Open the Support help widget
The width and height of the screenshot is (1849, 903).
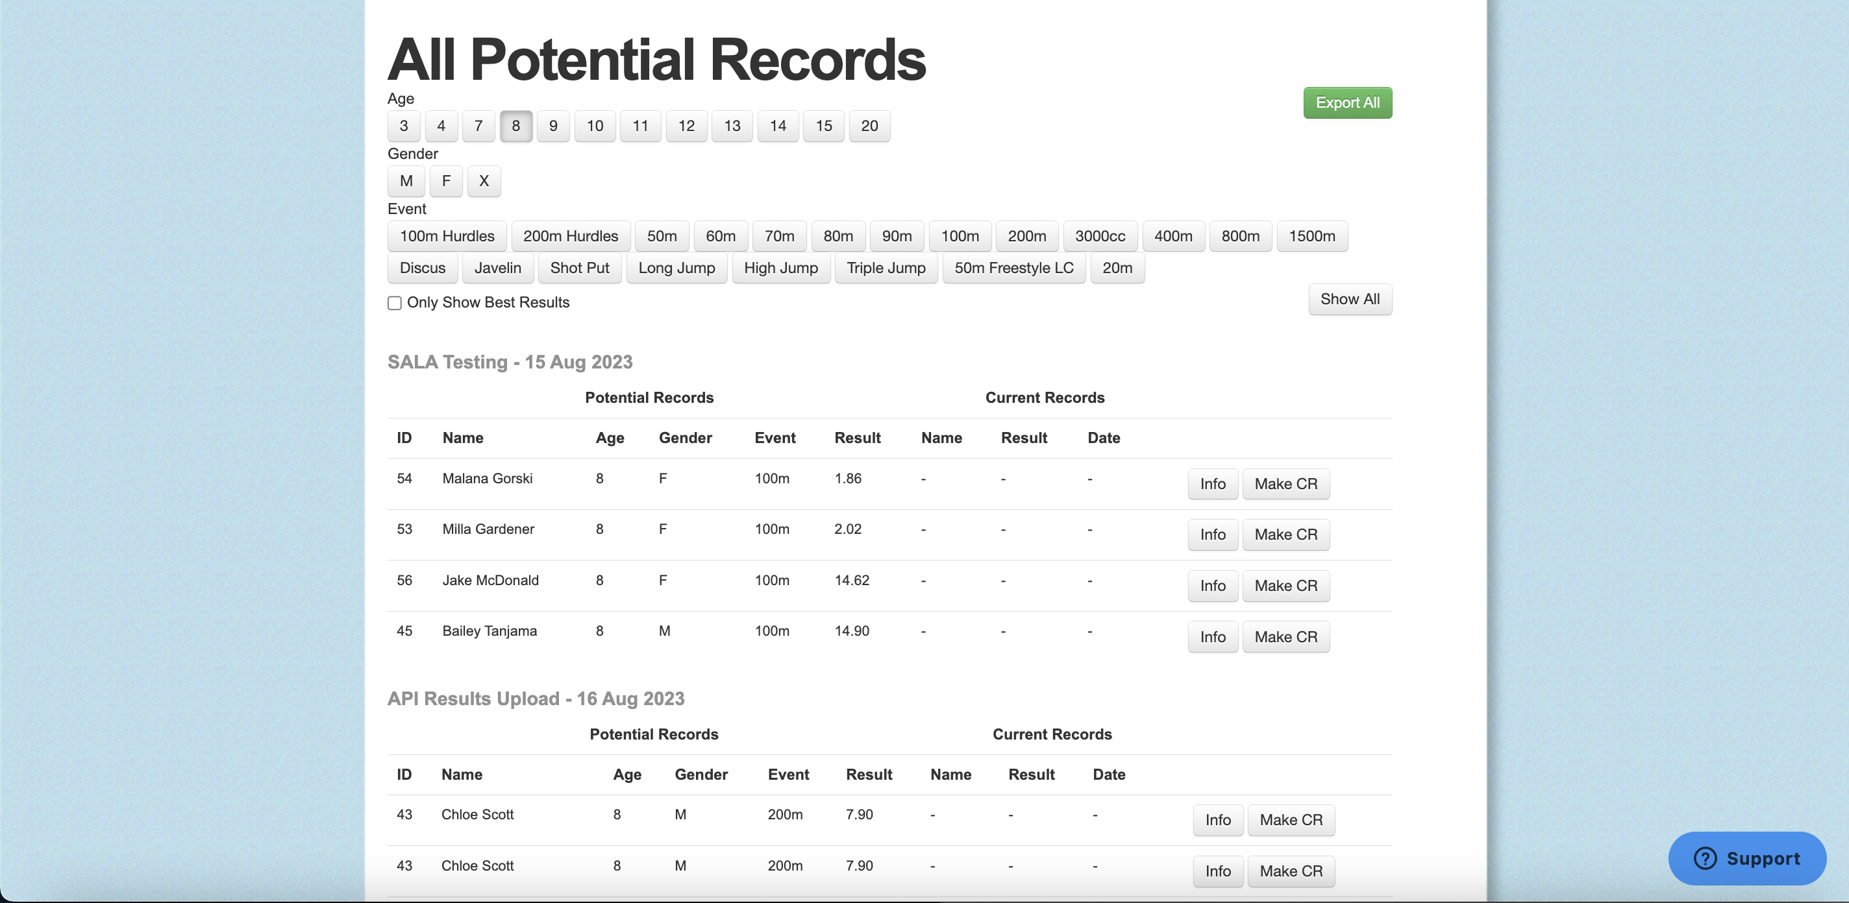point(1747,858)
